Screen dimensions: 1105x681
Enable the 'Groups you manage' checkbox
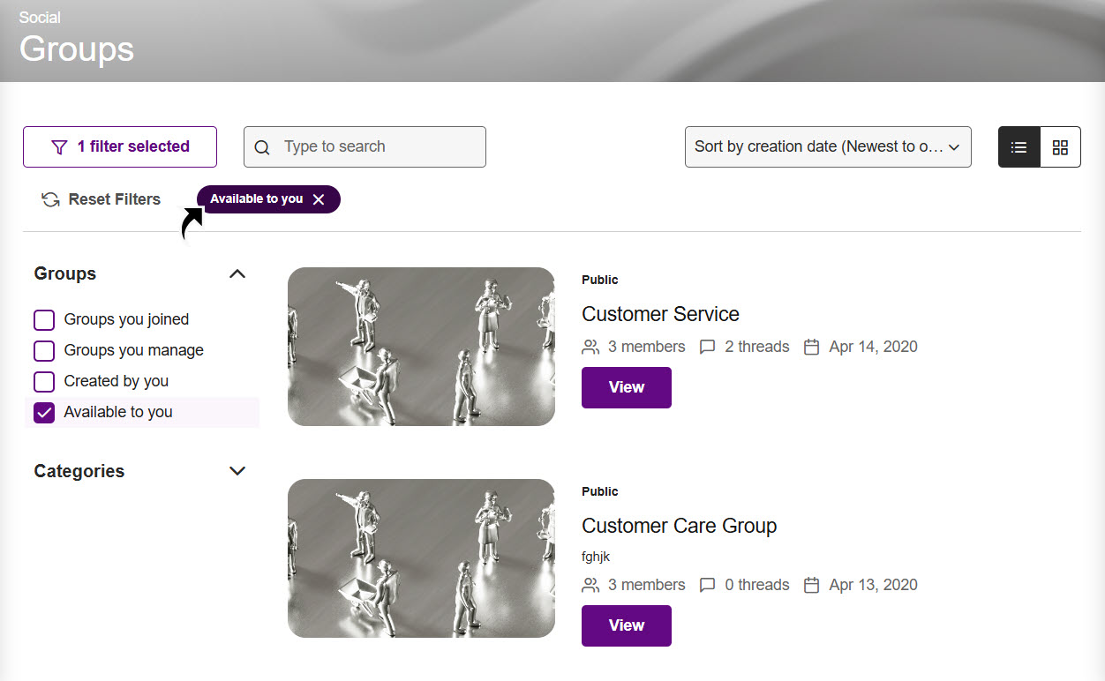[44, 350]
